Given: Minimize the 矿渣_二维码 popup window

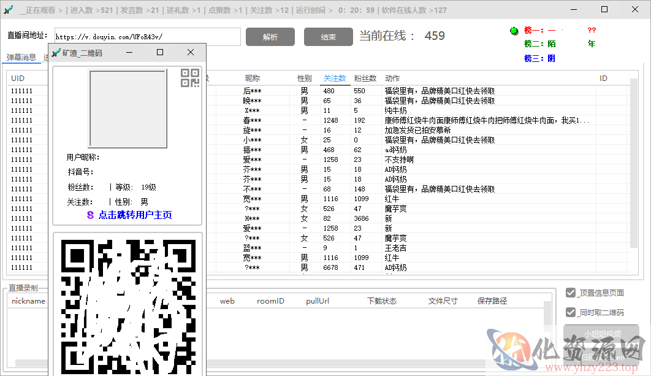Looking at the screenshot, I should point(129,52).
